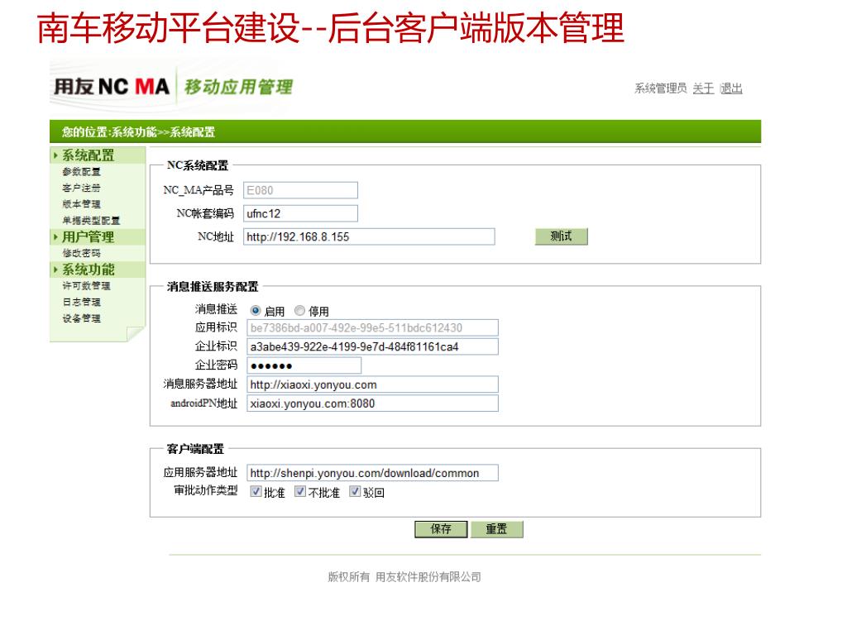
Task: Collapse the 用户管理 section header
Action: click(x=98, y=237)
